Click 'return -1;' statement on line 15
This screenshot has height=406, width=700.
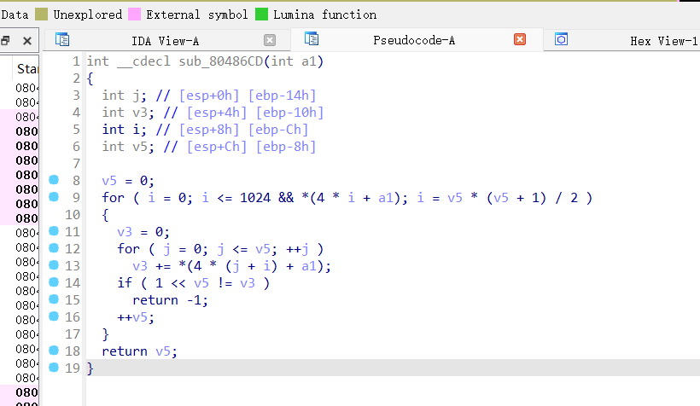coord(170,300)
